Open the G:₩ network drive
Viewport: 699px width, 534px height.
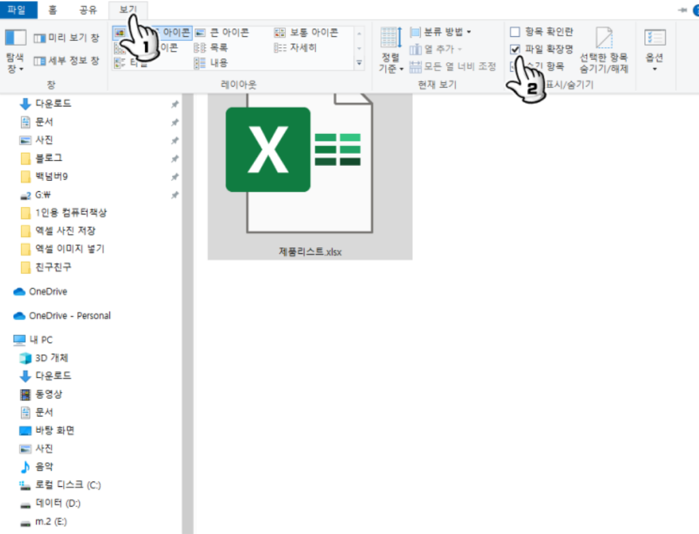pos(36,195)
